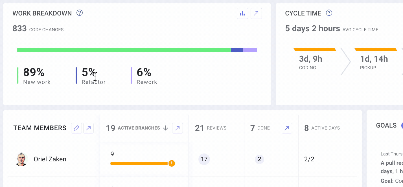Edit the Team Members list with the pencil
Image resolution: width=403 pixels, height=187 pixels.
pos(76,128)
